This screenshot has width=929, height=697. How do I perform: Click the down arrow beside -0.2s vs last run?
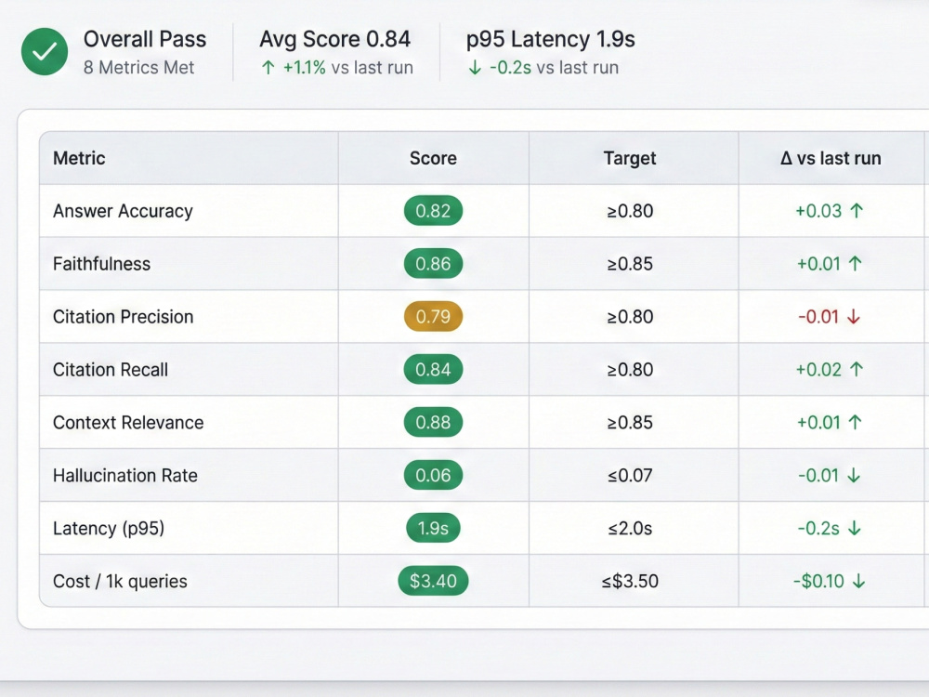[x=475, y=68]
